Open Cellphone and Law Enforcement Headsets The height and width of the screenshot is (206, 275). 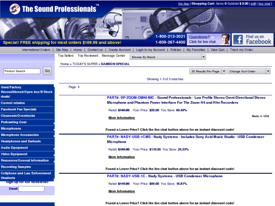[x=27, y=175]
